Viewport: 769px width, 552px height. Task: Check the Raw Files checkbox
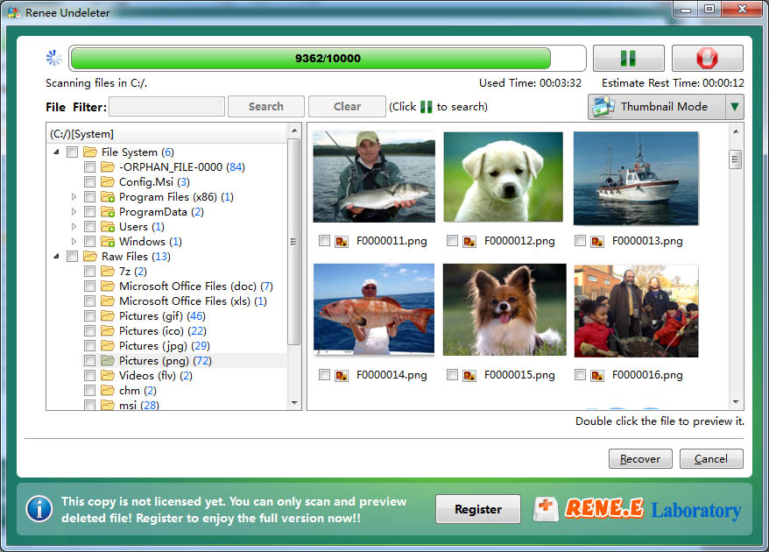(72, 256)
